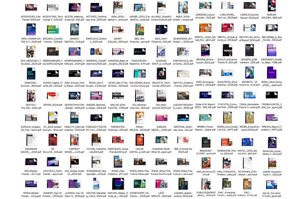Select the LINKEDIN future of work PDF icon

pyautogui.click(x=205, y=5)
